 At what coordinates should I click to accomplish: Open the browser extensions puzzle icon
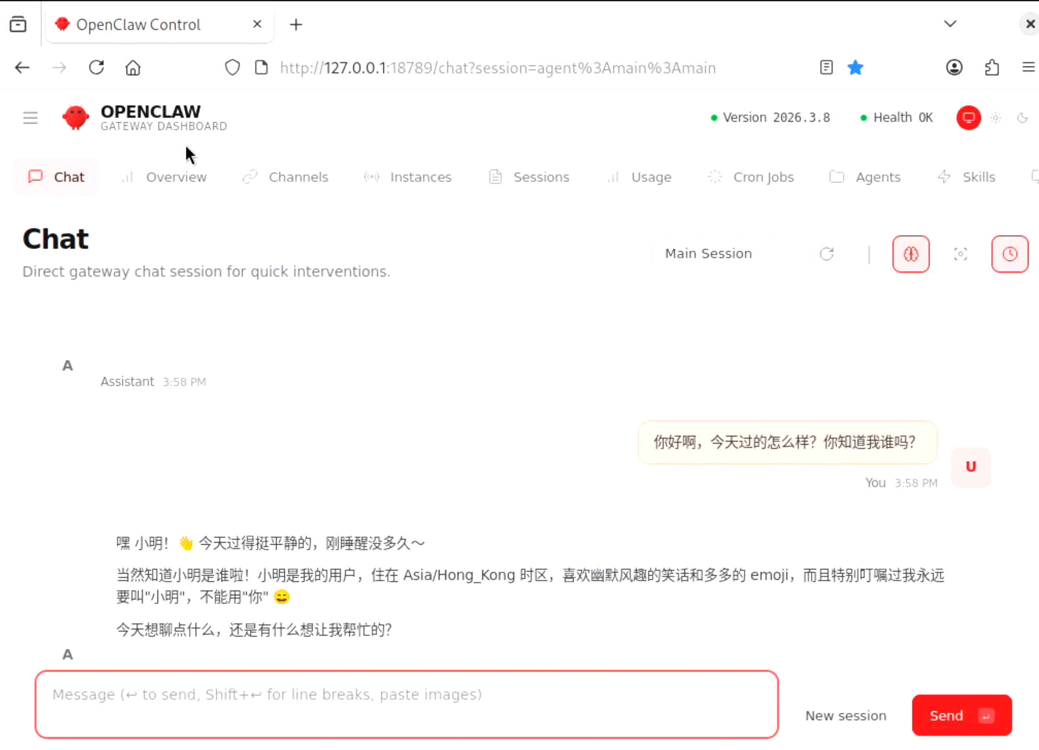(991, 68)
